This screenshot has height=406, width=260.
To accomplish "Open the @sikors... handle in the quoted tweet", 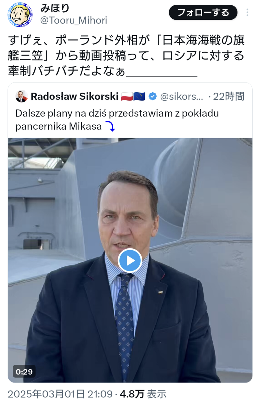I will click(182, 96).
